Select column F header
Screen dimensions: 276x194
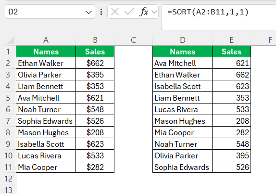[263, 40]
